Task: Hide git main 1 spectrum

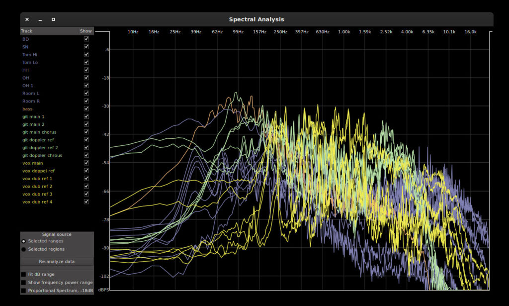Action: (86, 116)
